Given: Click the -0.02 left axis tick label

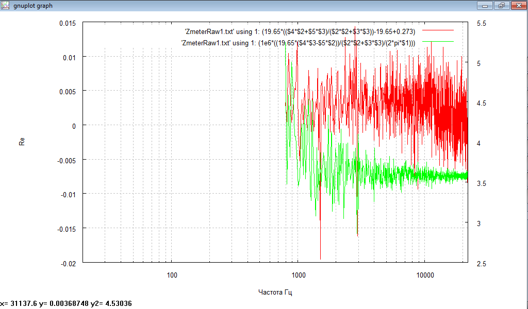Looking at the screenshot, I should [69, 264].
